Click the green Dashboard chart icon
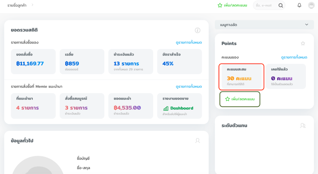 pos(166,108)
